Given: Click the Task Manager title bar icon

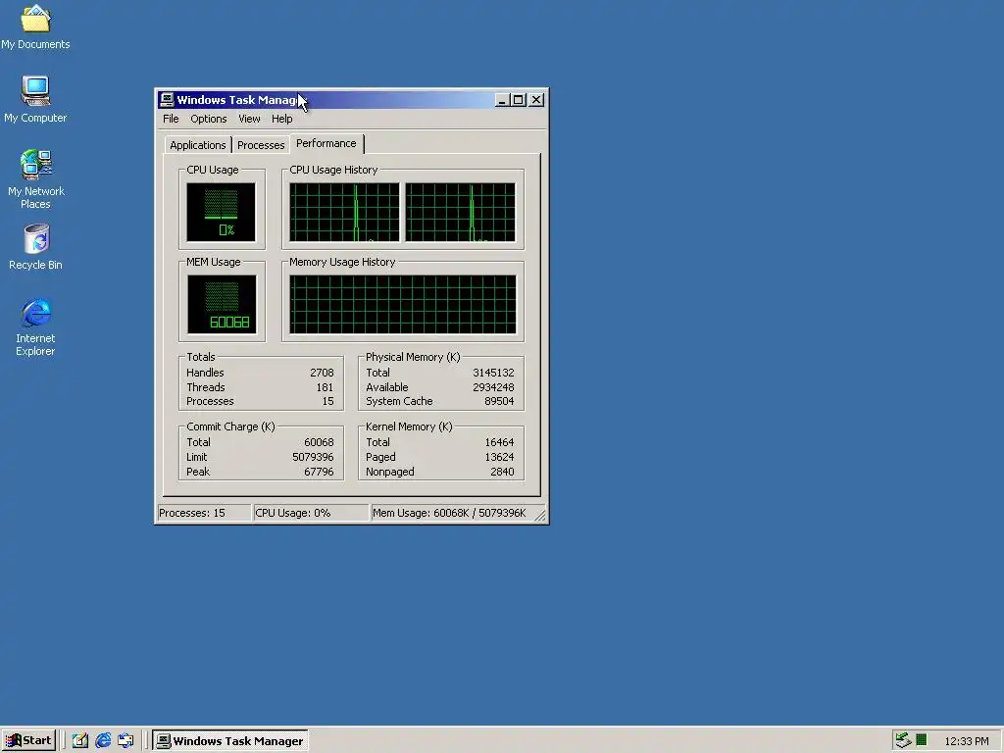Looking at the screenshot, I should pyautogui.click(x=167, y=99).
